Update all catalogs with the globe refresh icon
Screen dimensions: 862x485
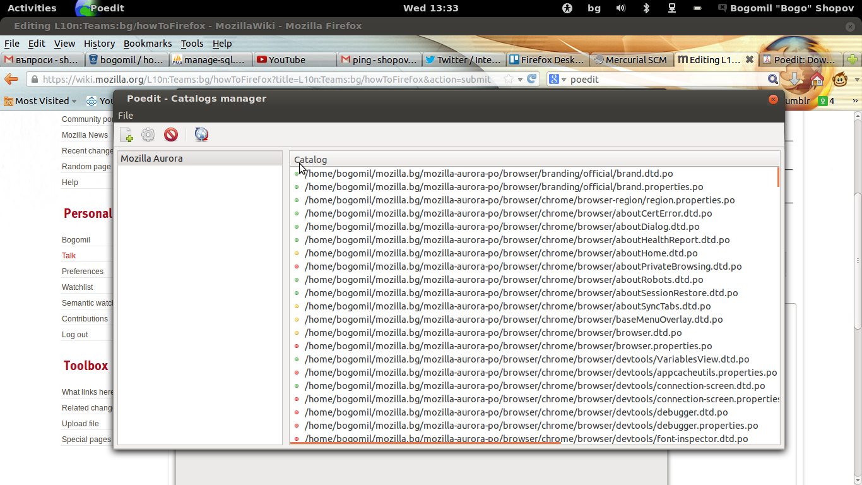pyautogui.click(x=201, y=135)
